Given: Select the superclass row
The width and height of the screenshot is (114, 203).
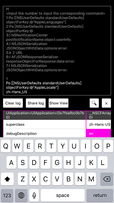Looking at the screenshot, I should (x=44, y=124).
